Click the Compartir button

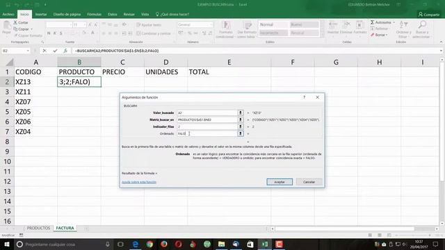[x=429, y=14]
